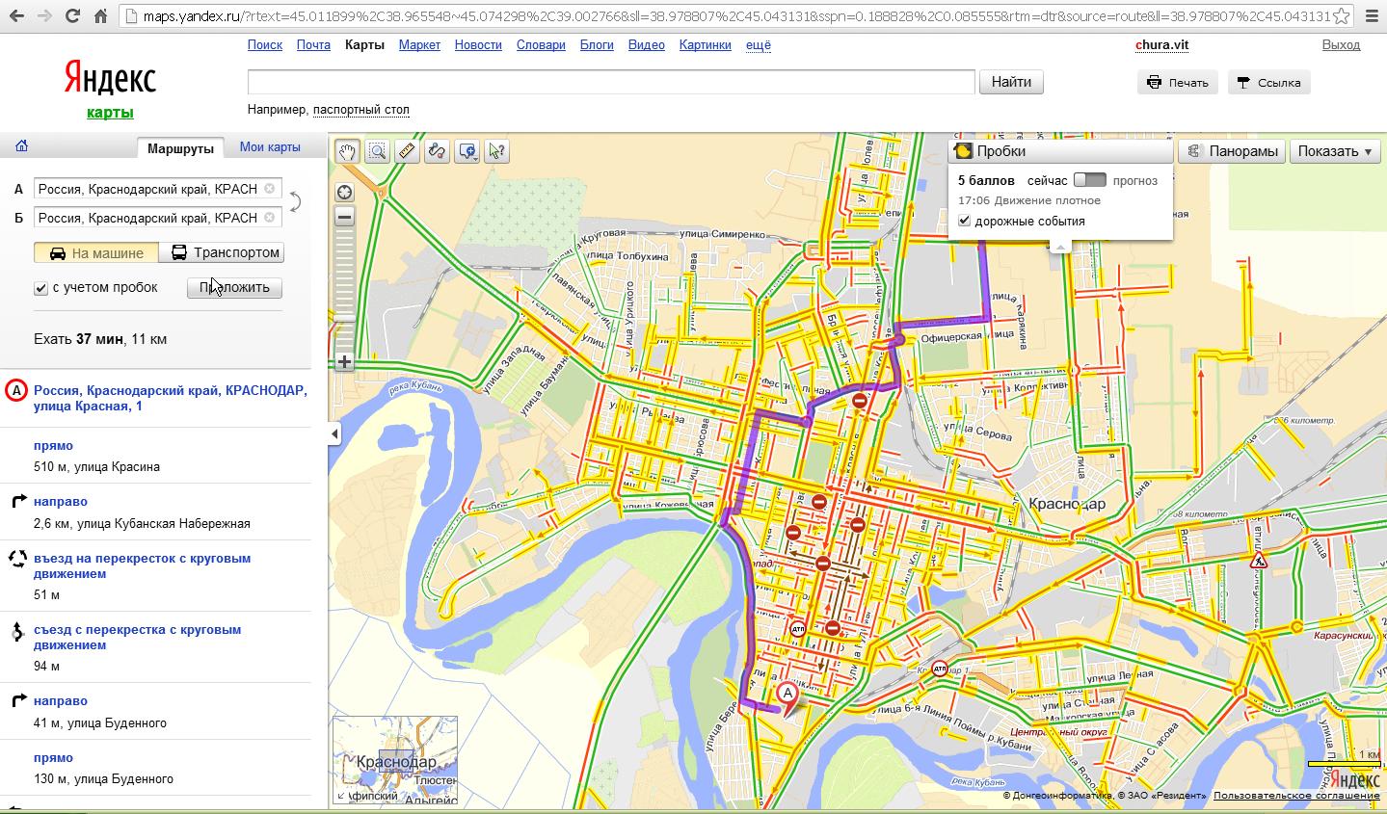The width and height of the screenshot is (1387, 814).
Task: Click the Найти search button
Action: click(x=1011, y=82)
